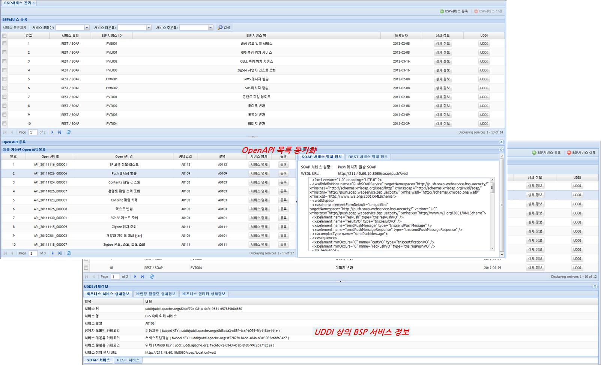
Task: Sort by BSP 서비스 ID column header
Action: [x=111, y=36]
